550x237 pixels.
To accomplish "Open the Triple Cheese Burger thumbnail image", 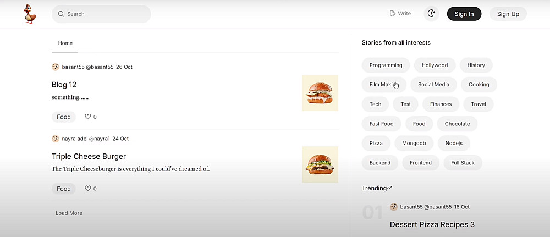I will click(320, 164).
